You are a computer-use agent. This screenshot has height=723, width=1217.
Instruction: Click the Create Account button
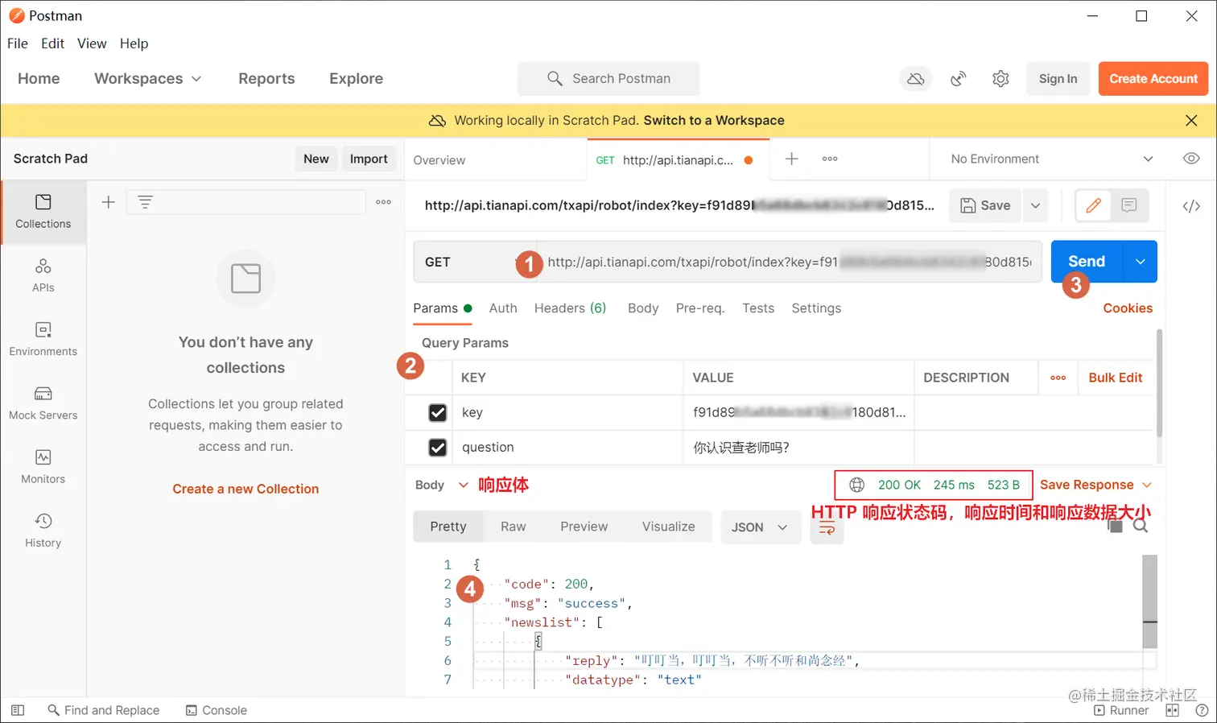click(x=1153, y=79)
